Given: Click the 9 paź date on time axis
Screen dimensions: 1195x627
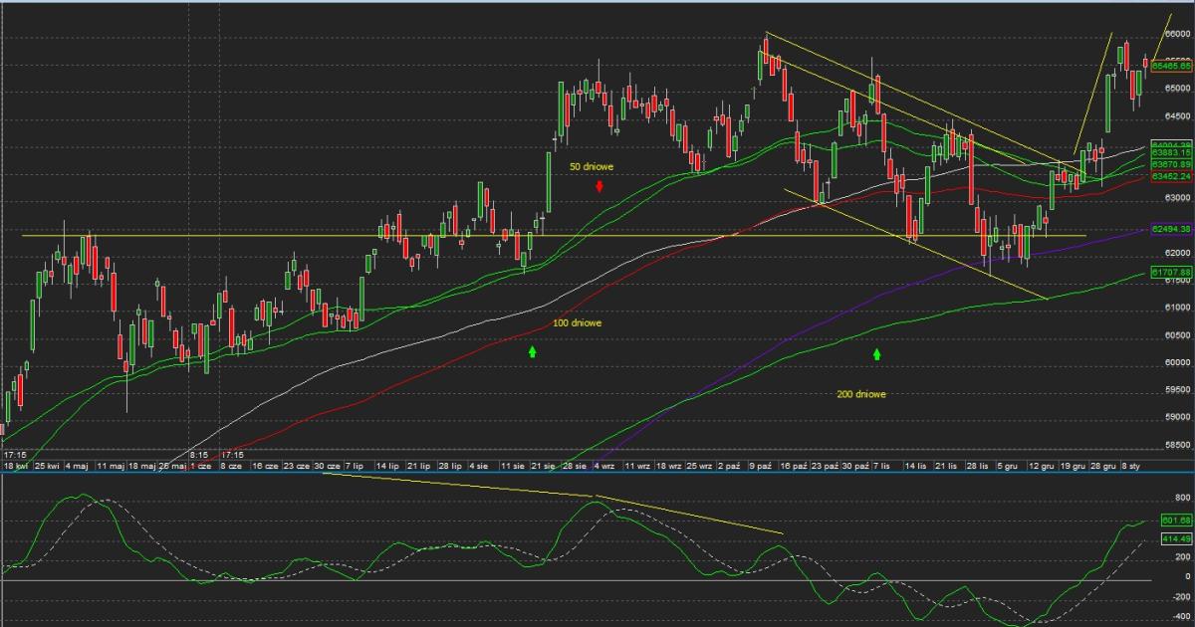Looking at the screenshot, I should click(x=763, y=466).
